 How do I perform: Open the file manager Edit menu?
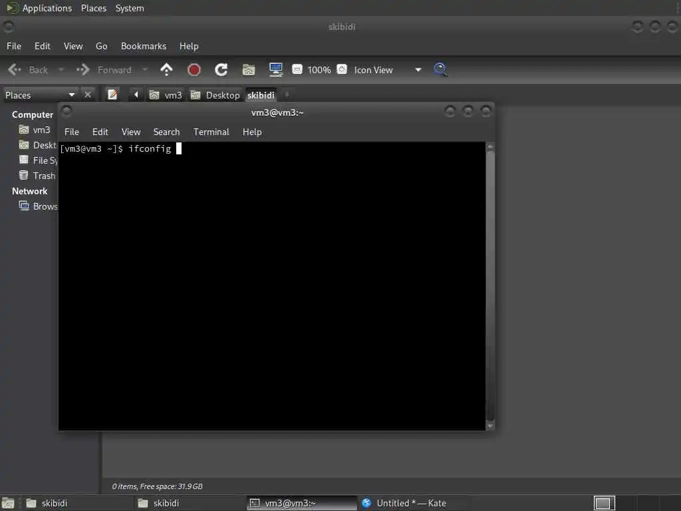point(42,46)
